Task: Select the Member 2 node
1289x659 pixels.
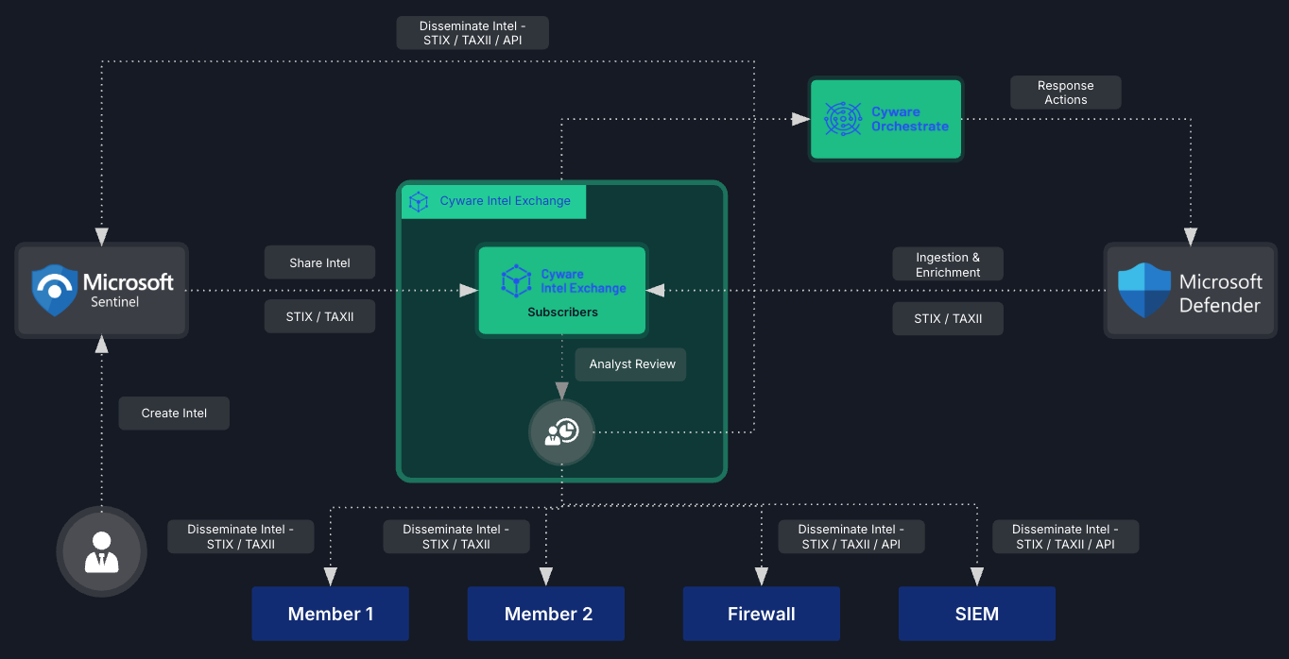Action: click(x=545, y=613)
